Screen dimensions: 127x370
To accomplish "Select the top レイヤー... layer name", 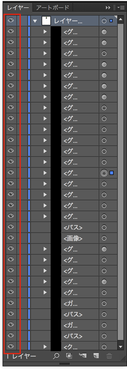I will pos(68,21).
